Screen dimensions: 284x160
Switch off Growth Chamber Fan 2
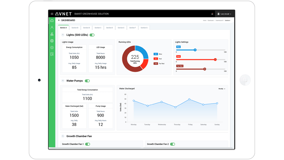click(x=173, y=144)
